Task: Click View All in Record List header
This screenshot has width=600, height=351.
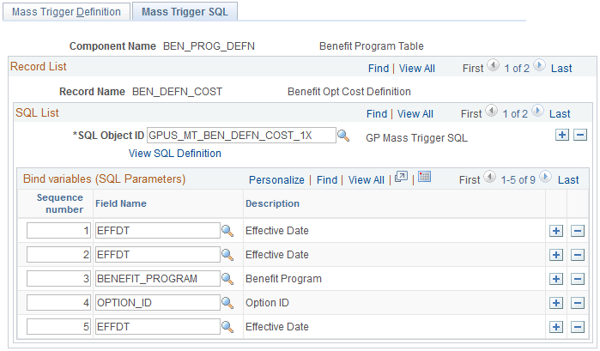Action: pyautogui.click(x=416, y=69)
